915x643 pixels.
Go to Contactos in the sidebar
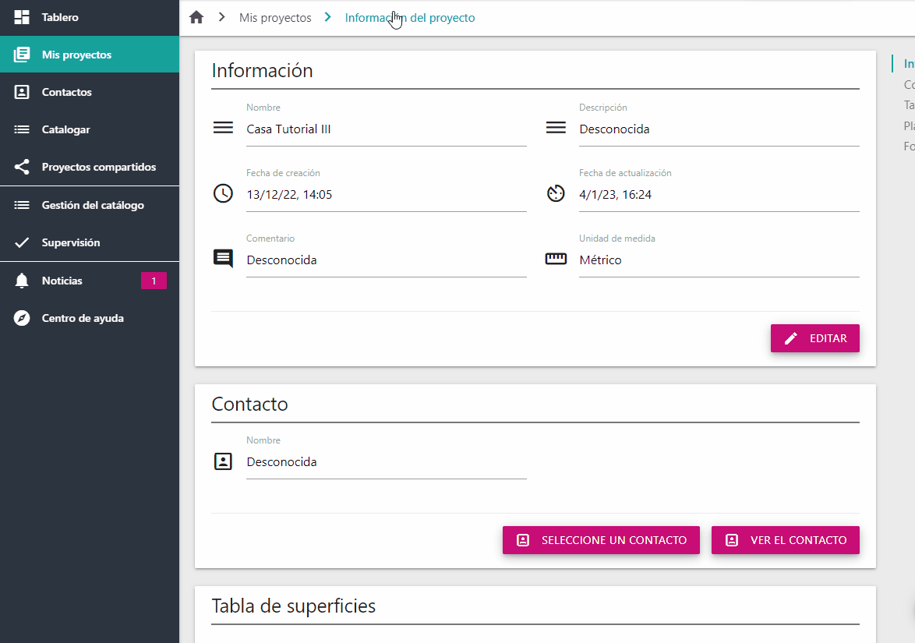coord(90,92)
